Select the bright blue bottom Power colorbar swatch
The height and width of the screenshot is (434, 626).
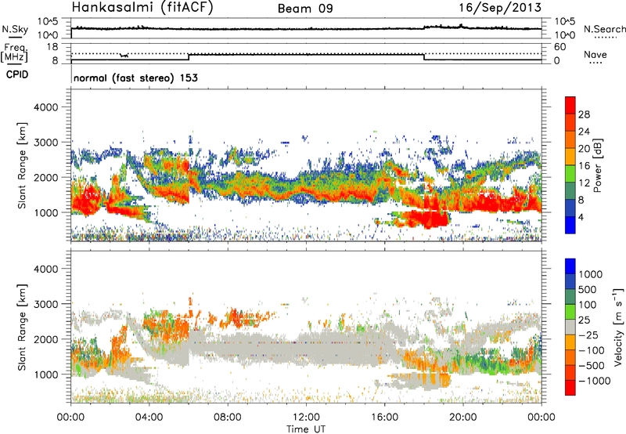click(x=570, y=225)
